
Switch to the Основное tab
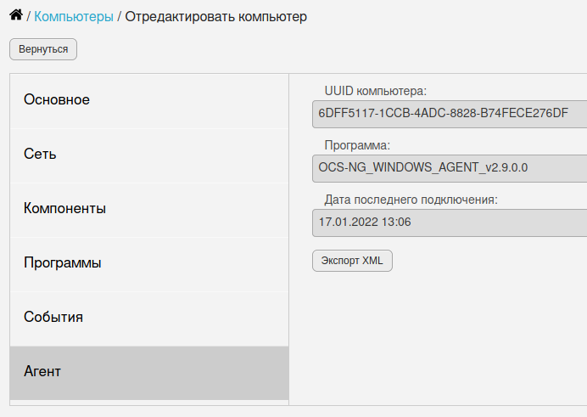(x=149, y=101)
